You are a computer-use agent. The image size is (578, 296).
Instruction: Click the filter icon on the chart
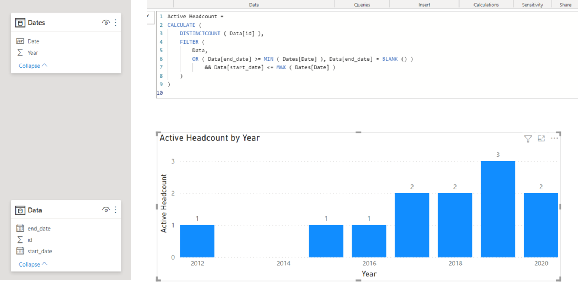(528, 139)
